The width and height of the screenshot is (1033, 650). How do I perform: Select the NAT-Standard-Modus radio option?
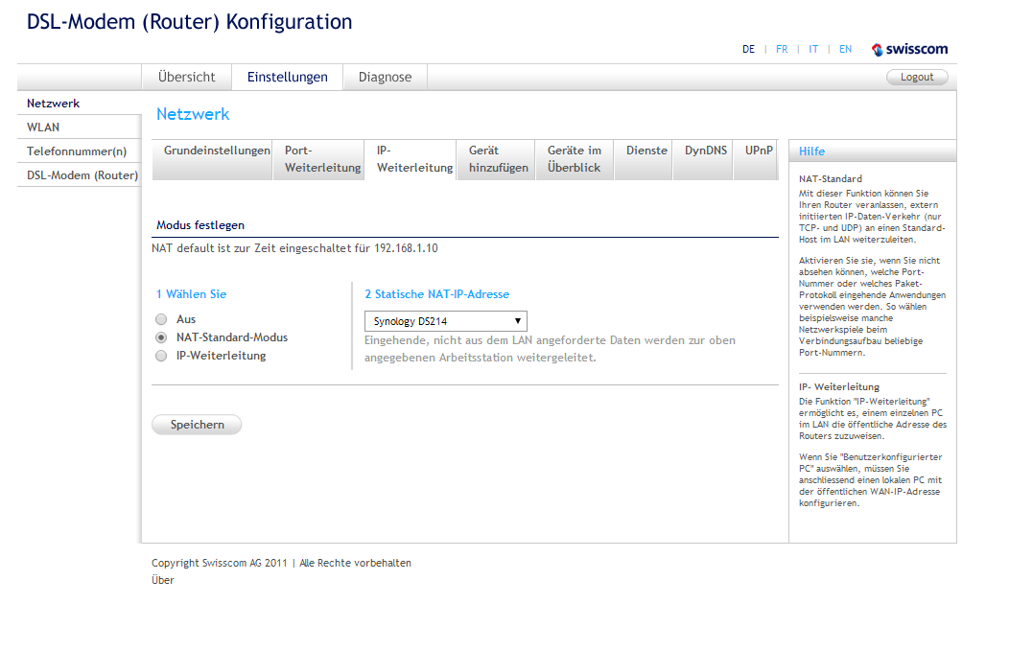pyautogui.click(x=161, y=337)
